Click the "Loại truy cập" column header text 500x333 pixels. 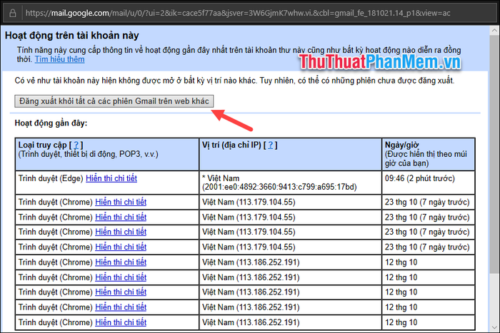point(42,145)
